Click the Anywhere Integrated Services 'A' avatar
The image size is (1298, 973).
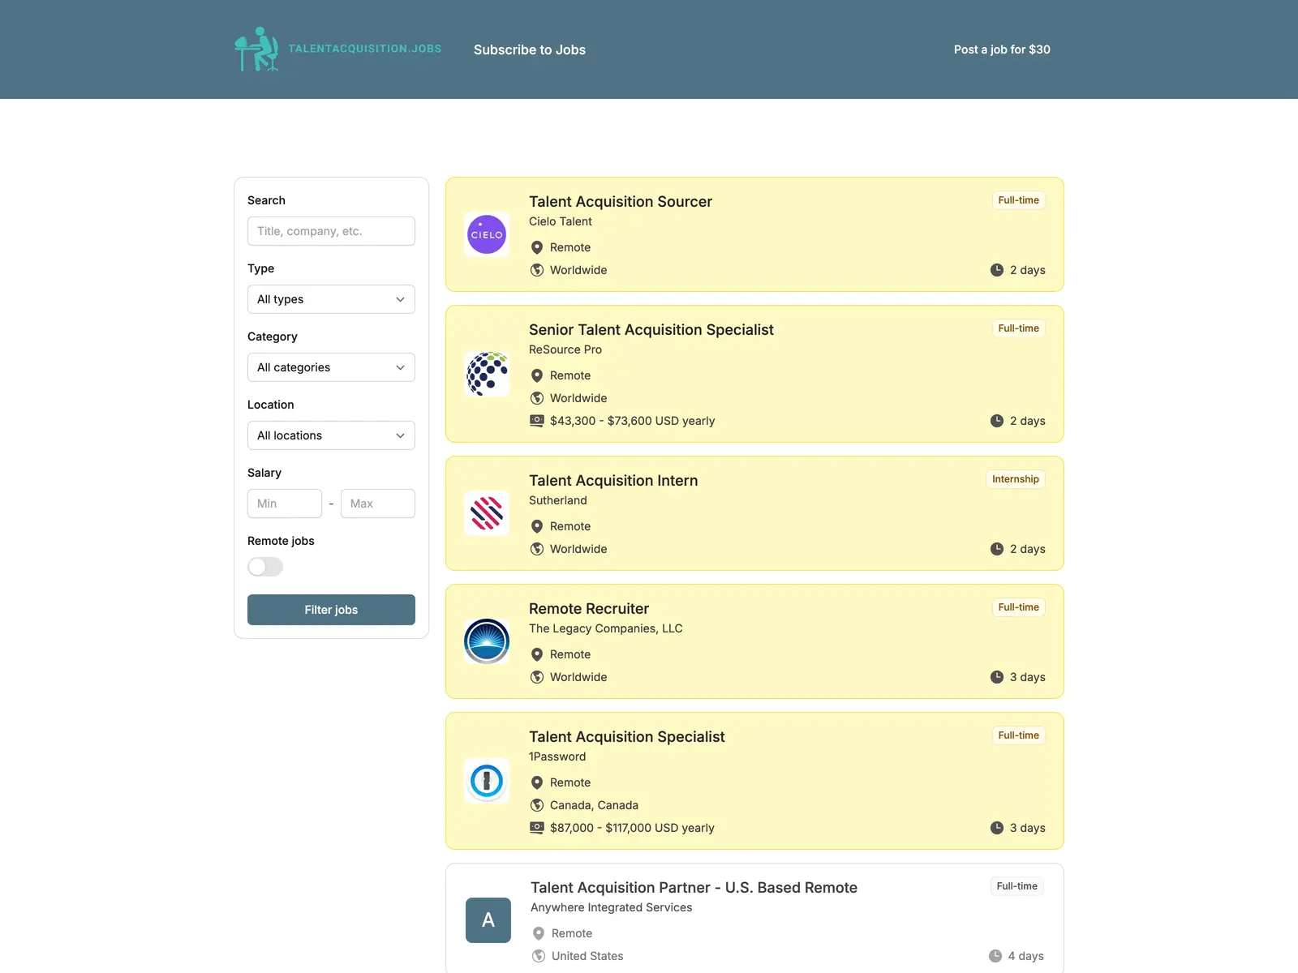pyautogui.click(x=488, y=920)
